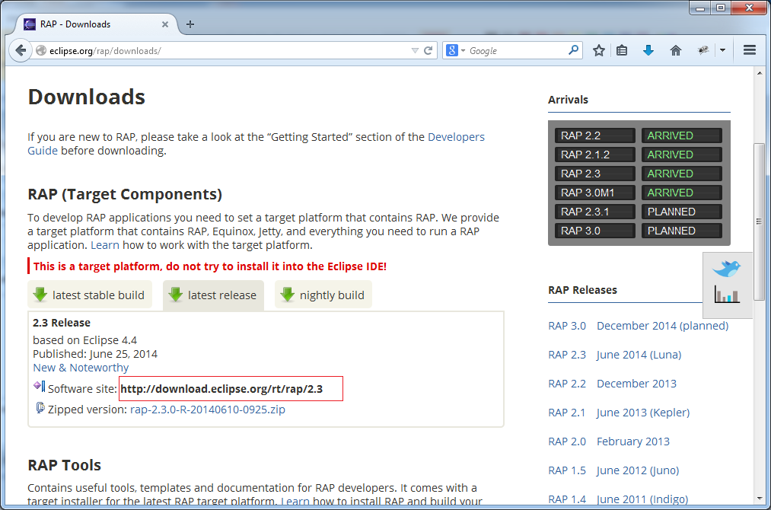
Task: Click ARRIVED status beside RAP 2.3
Action: pyautogui.click(x=681, y=174)
